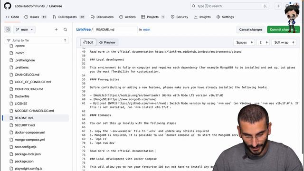Change indent size dropdown showing 2
The height and width of the screenshot is (171, 304).
pos(263,42)
